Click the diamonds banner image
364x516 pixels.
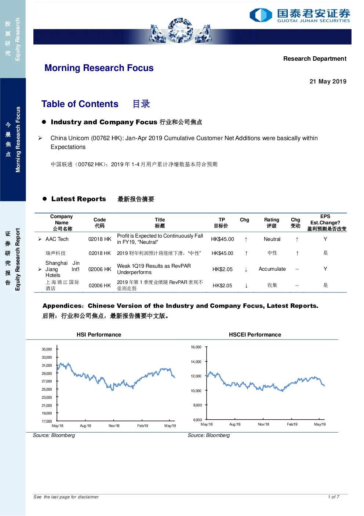click(180, 31)
